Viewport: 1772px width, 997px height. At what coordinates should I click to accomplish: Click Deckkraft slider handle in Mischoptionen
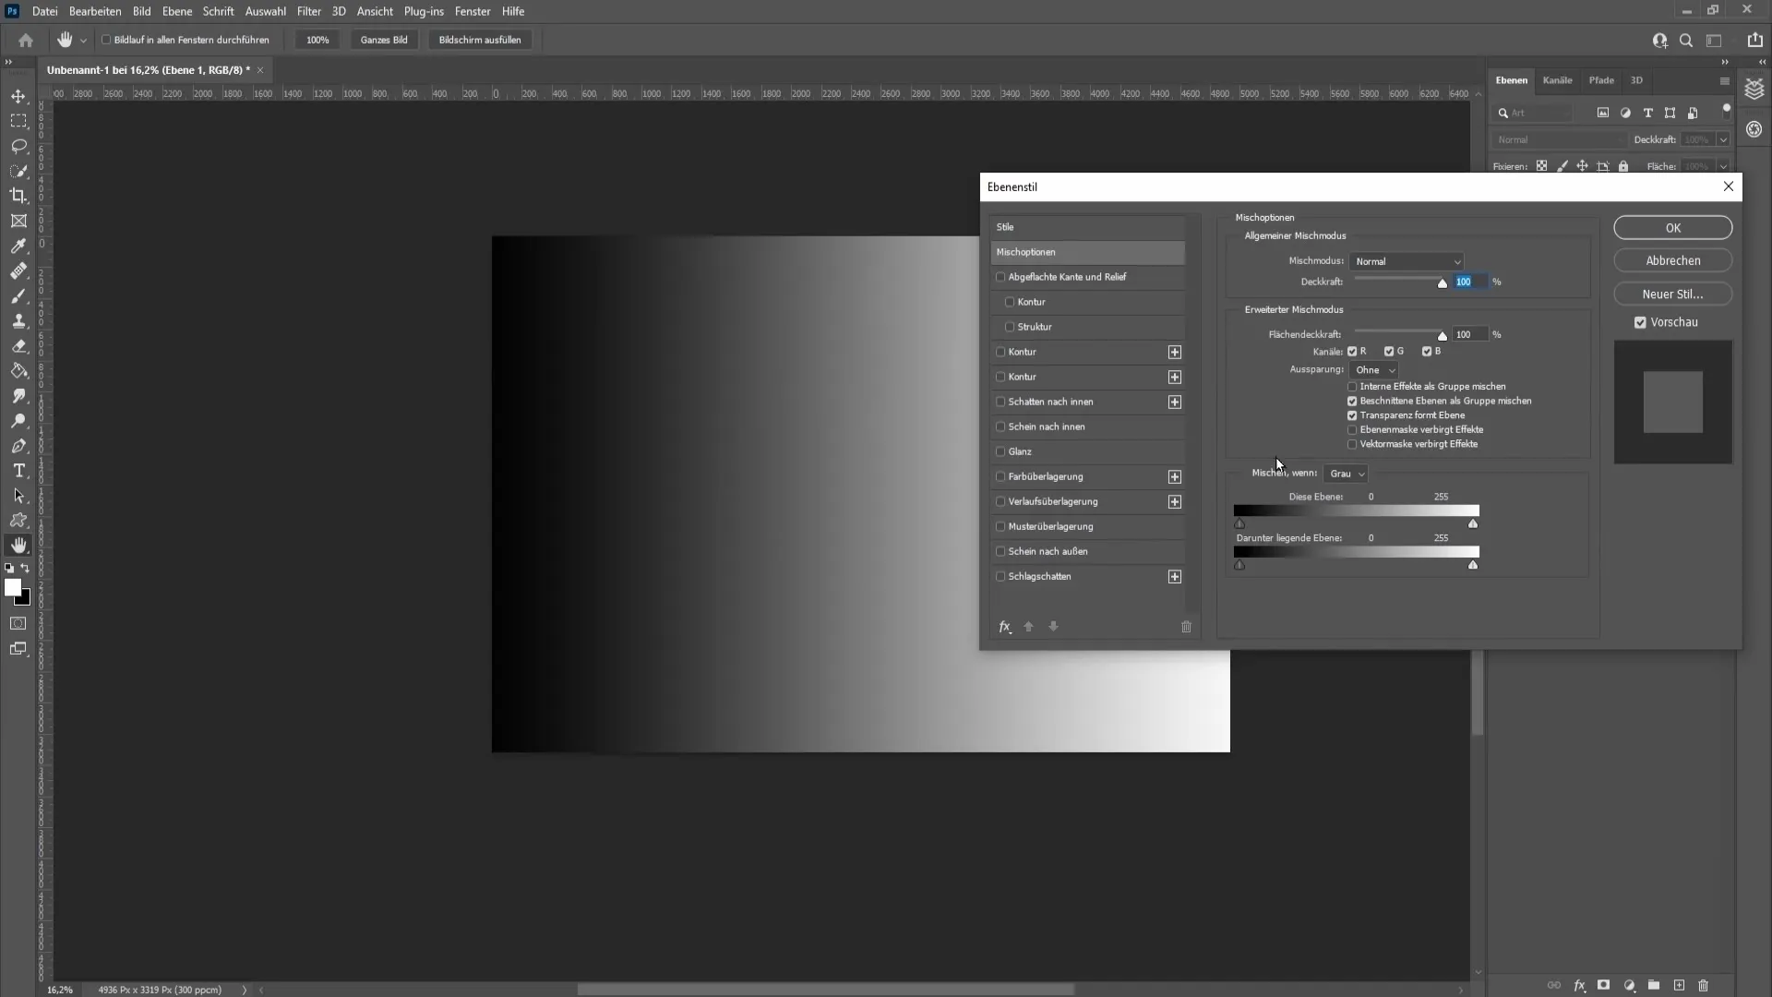(x=1443, y=283)
